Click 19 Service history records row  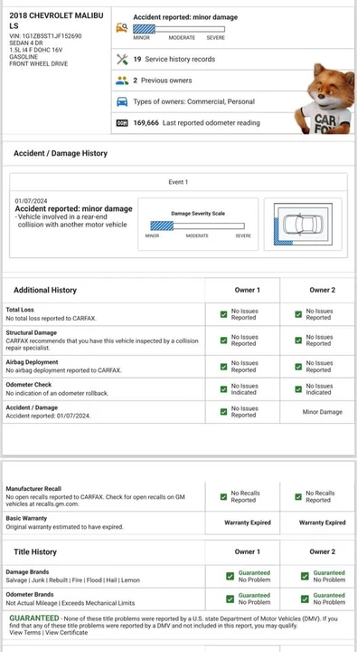pyautogui.click(x=233, y=60)
